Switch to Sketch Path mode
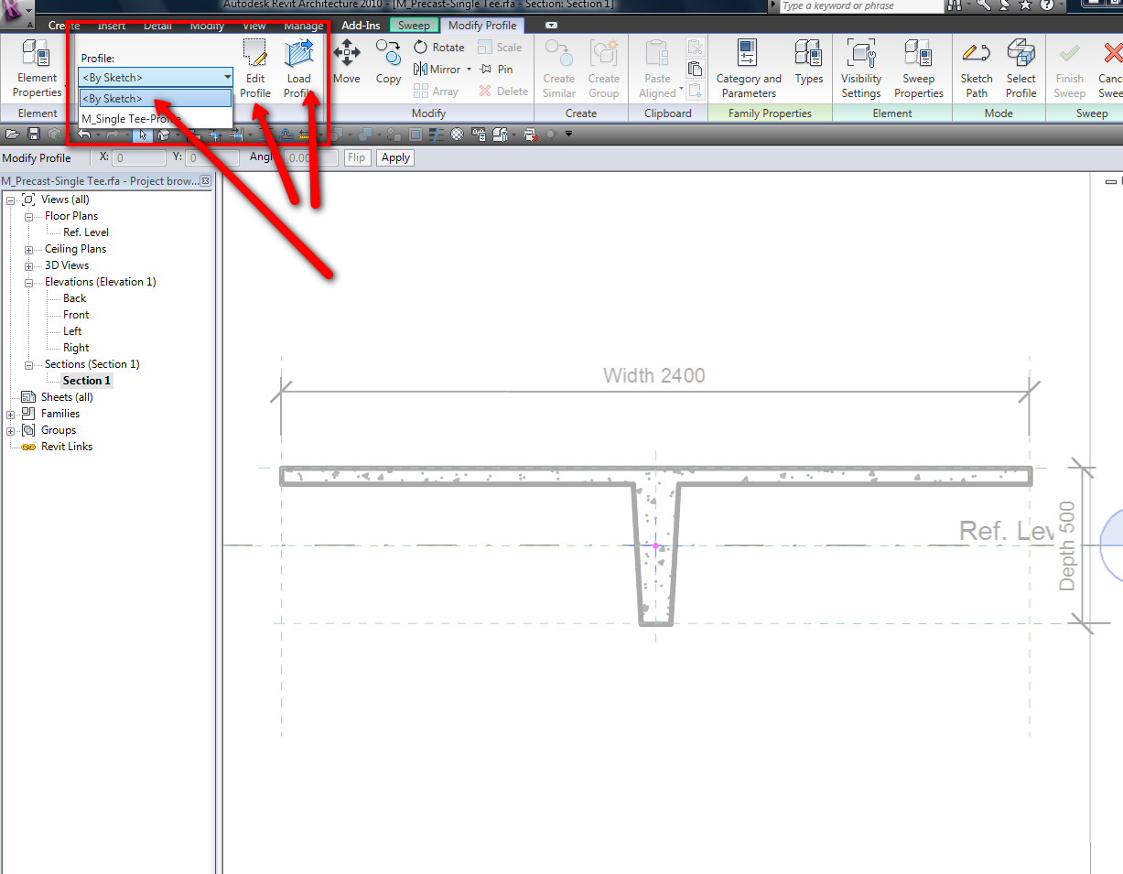Image resolution: width=1123 pixels, height=874 pixels. click(x=977, y=68)
